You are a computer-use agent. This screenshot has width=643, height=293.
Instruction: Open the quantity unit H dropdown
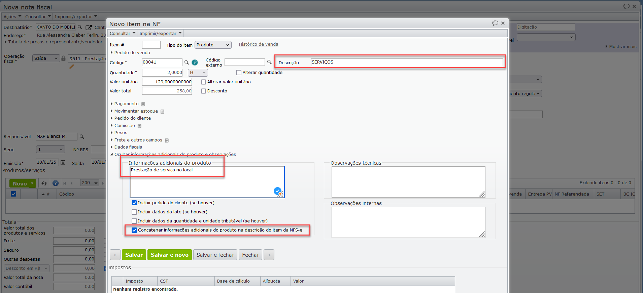(198, 73)
